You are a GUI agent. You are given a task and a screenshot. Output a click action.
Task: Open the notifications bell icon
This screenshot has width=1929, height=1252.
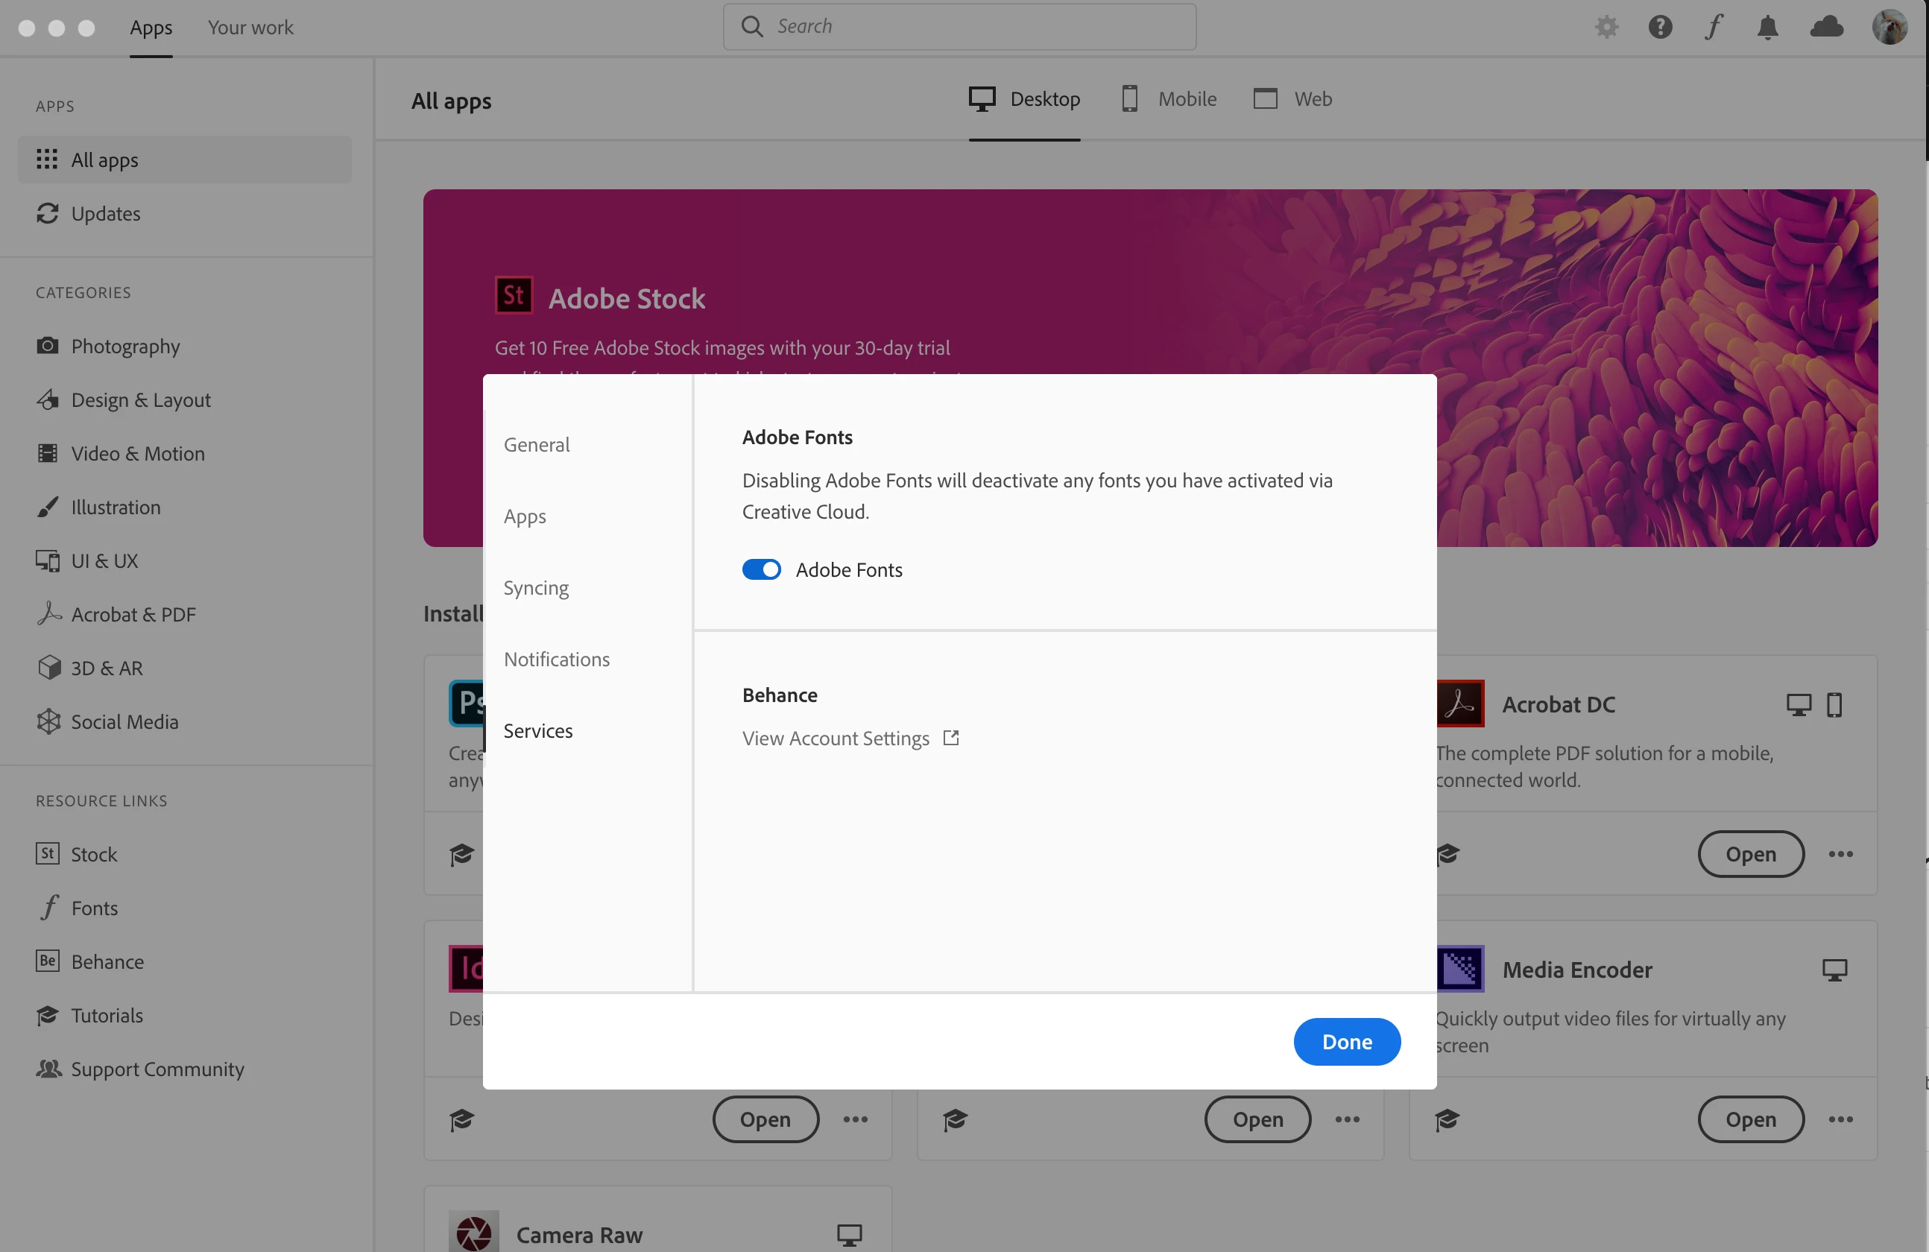click(x=1767, y=27)
